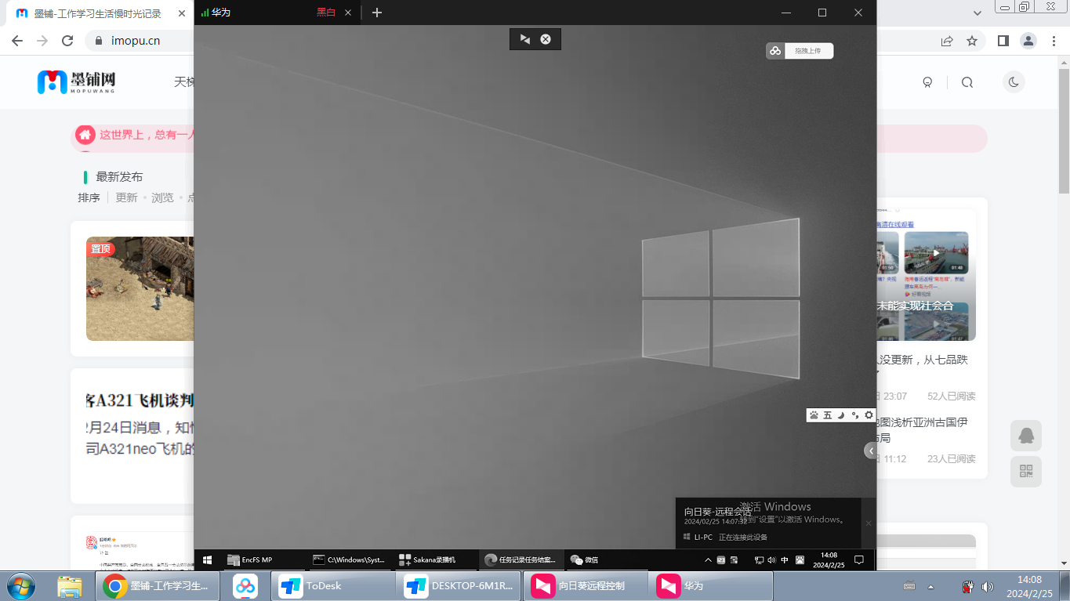
Task: Toggle the IME punctuation mode icon
Action: click(854, 415)
